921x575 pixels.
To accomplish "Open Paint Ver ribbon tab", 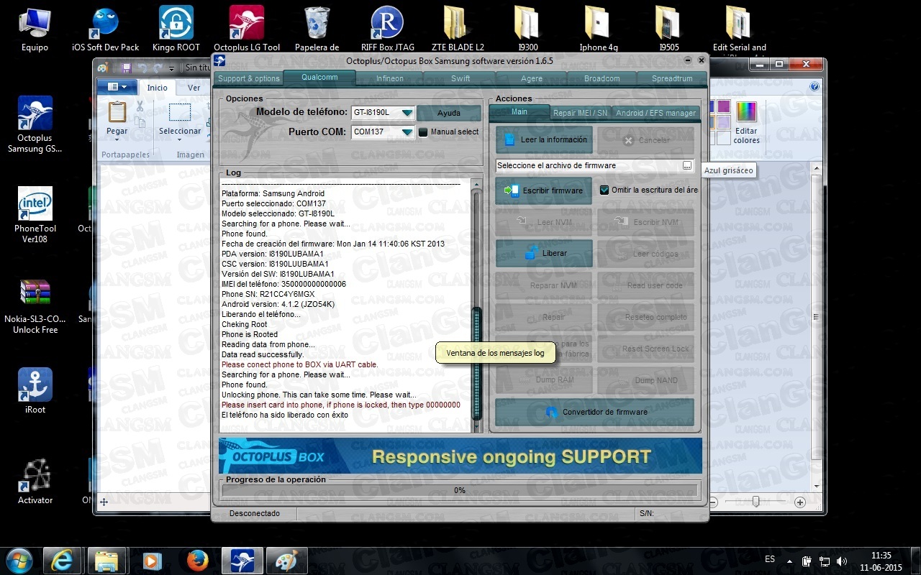I will click(194, 88).
